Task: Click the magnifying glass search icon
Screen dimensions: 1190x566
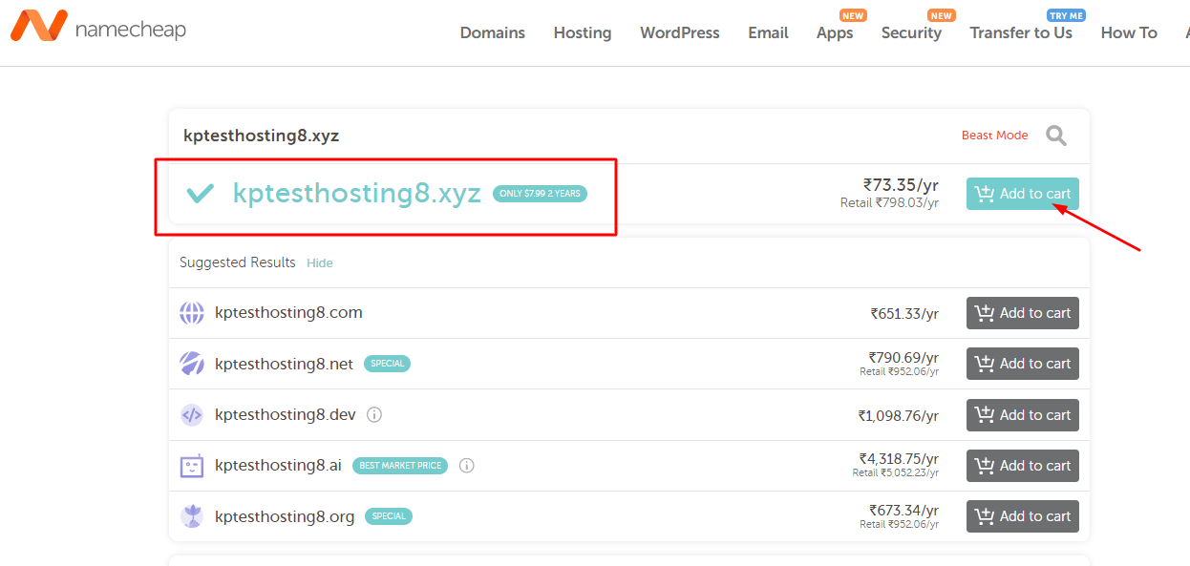Action: coord(1056,136)
